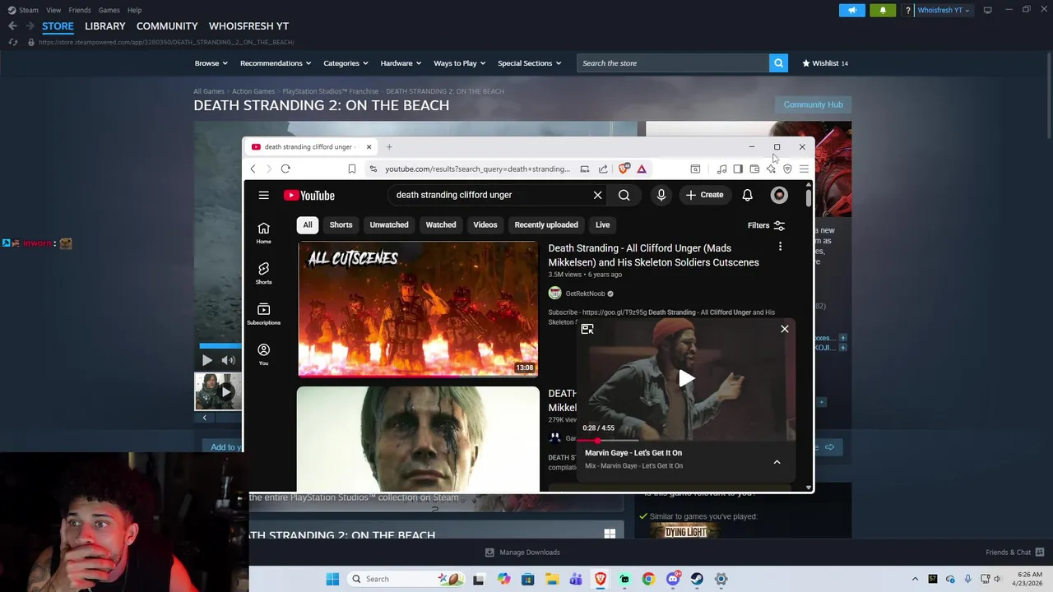Open YouTube account avatar menu
Image resolution: width=1053 pixels, height=592 pixels.
coord(779,195)
